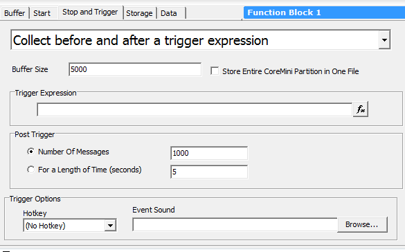Screen dimensions: 405x252
Task: Select For a Length of Time option
Action: coord(30,170)
